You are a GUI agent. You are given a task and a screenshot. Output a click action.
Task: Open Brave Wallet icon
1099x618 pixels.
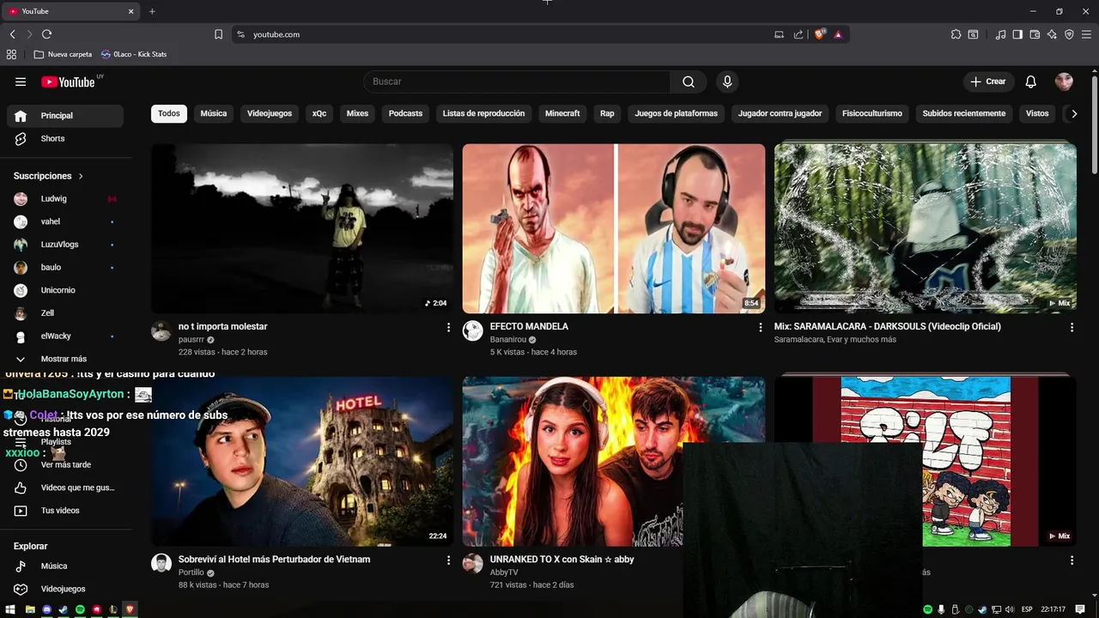pyautogui.click(x=1035, y=34)
